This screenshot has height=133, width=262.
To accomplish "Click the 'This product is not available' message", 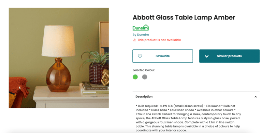I will (x=159, y=40).
